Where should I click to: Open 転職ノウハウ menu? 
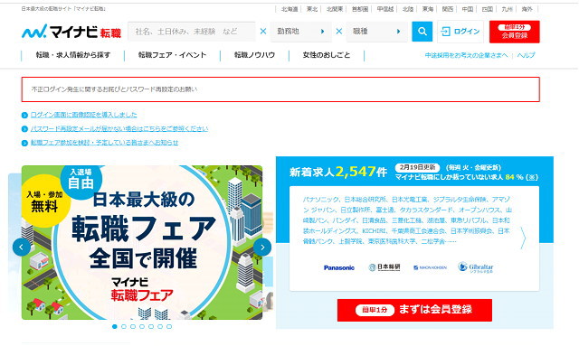pyautogui.click(x=255, y=55)
